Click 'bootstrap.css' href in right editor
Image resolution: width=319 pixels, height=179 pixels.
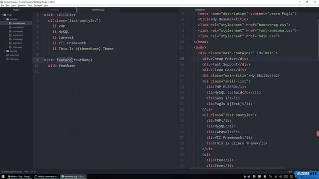[x=272, y=25]
